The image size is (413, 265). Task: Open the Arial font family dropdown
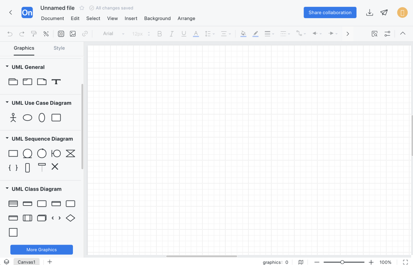(114, 34)
